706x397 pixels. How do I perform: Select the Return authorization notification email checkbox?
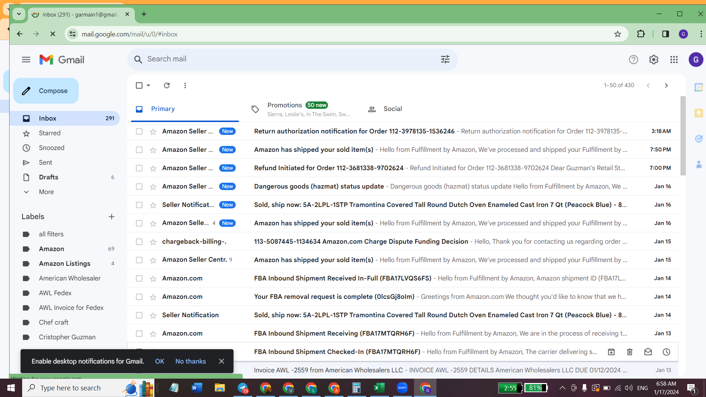[x=139, y=131]
